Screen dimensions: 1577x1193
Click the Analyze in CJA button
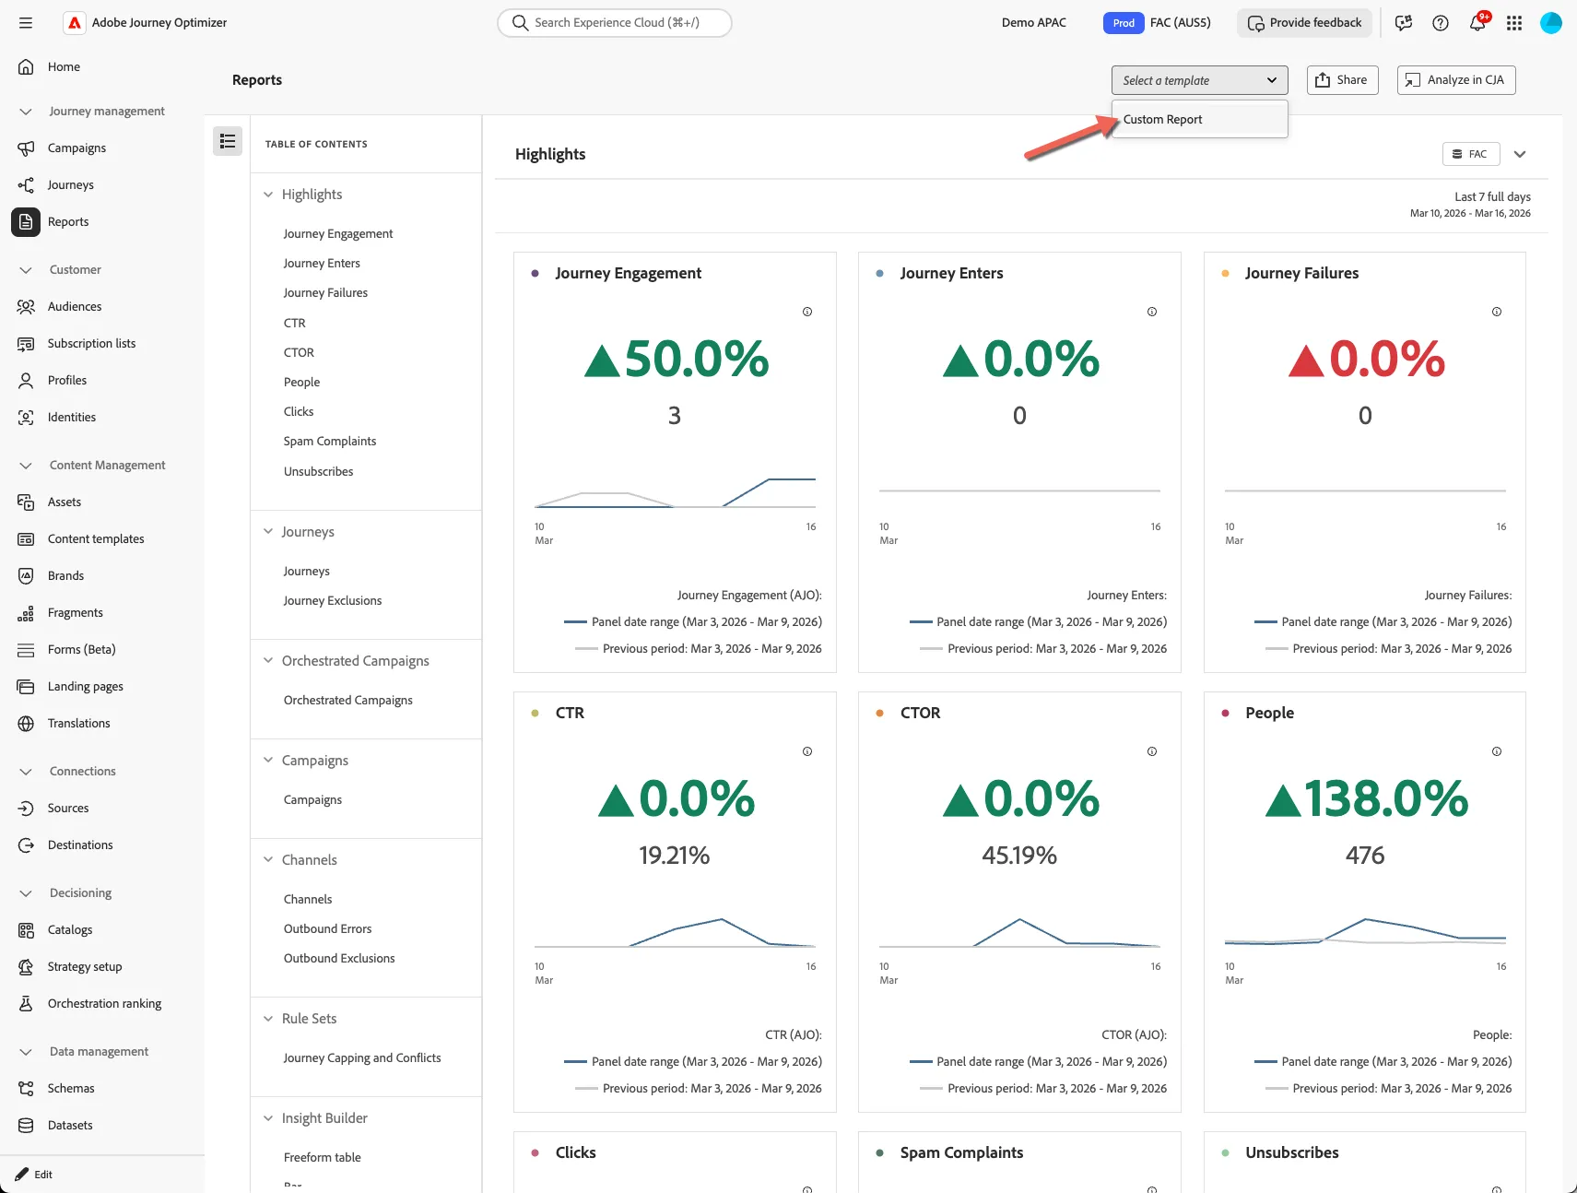1455,80
